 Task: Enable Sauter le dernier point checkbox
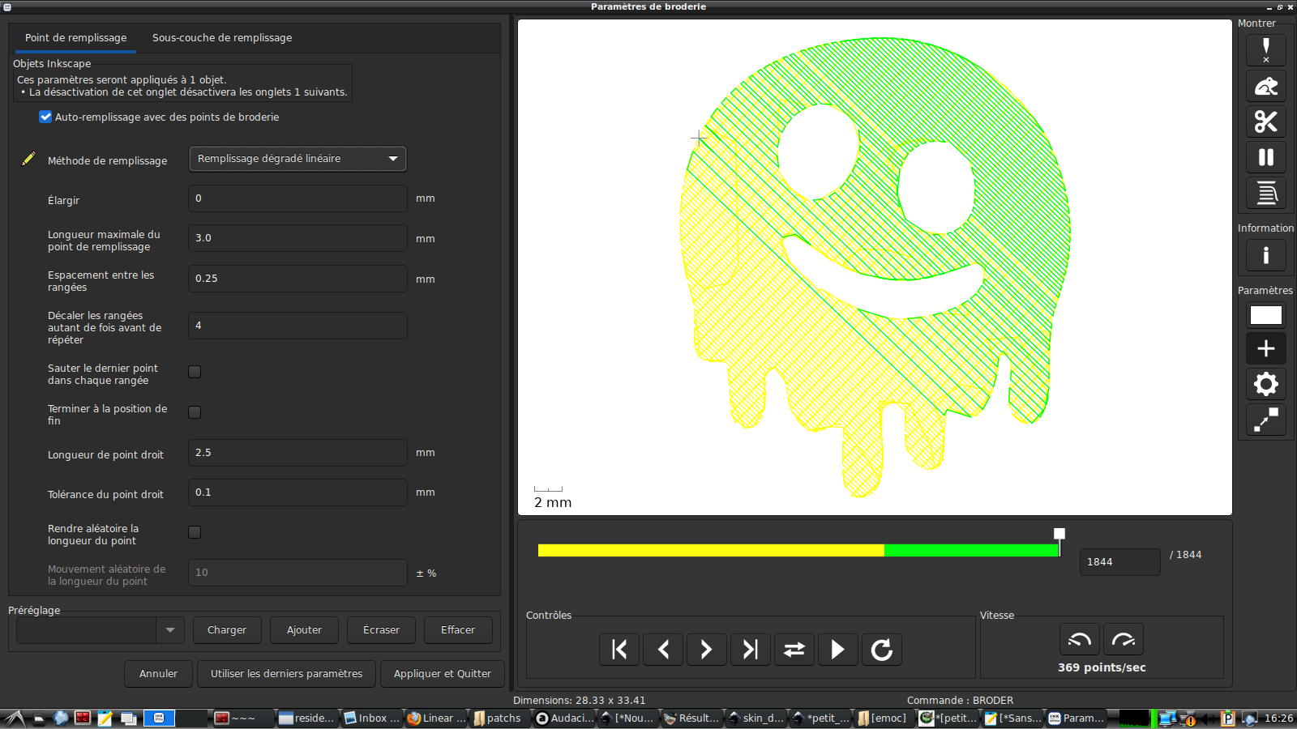pyautogui.click(x=195, y=372)
